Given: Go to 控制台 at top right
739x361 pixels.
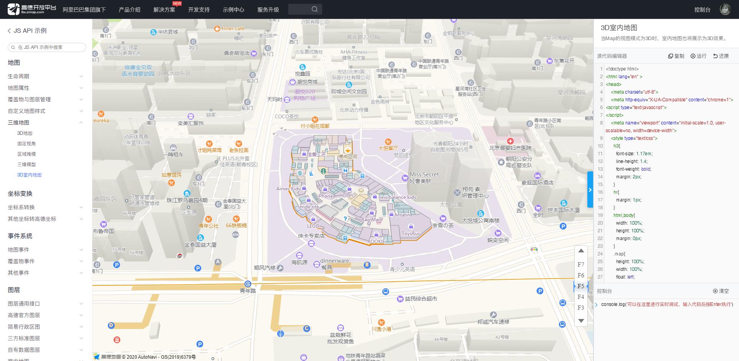Looking at the screenshot, I should 702,9.
